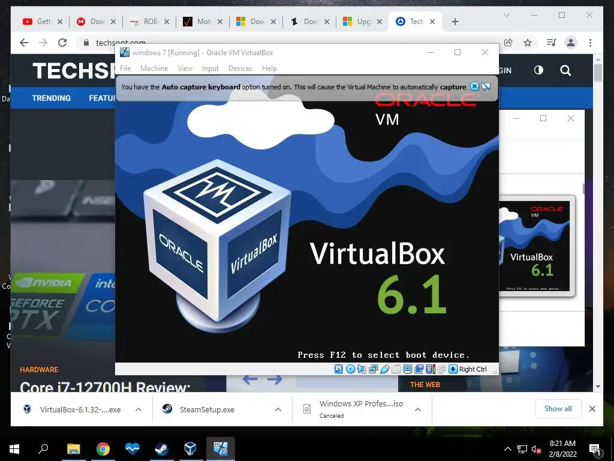The width and height of the screenshot is (614, 461).
Task: Open shared folders indicator in VM status bar
Action: click(396, 369)
